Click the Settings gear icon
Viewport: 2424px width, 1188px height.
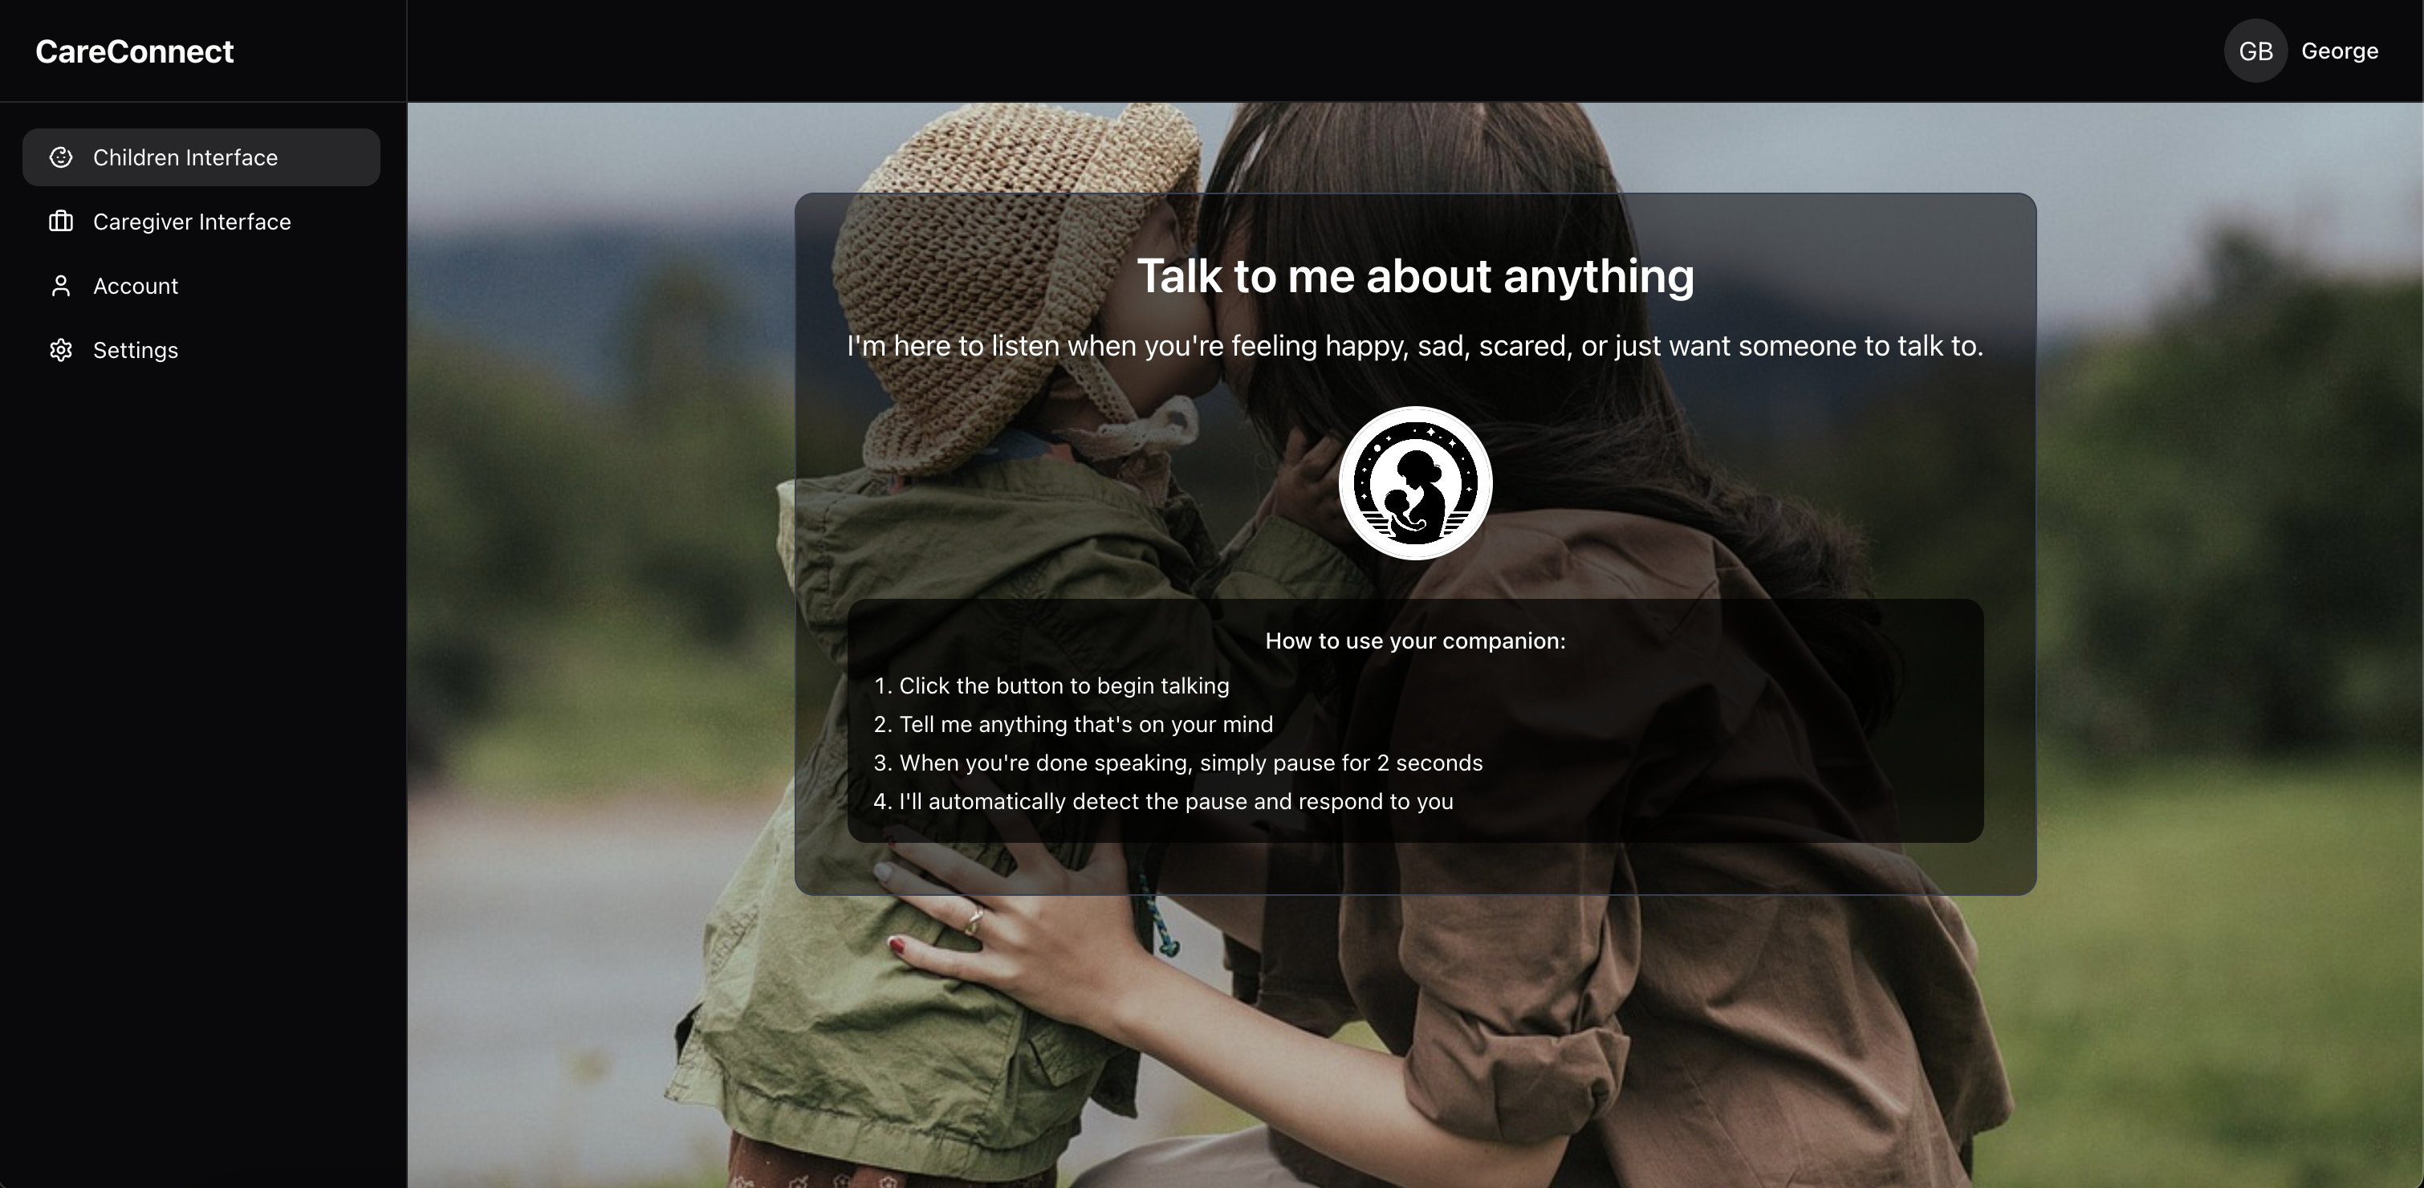pyautogui.click(x=61, y=350)
